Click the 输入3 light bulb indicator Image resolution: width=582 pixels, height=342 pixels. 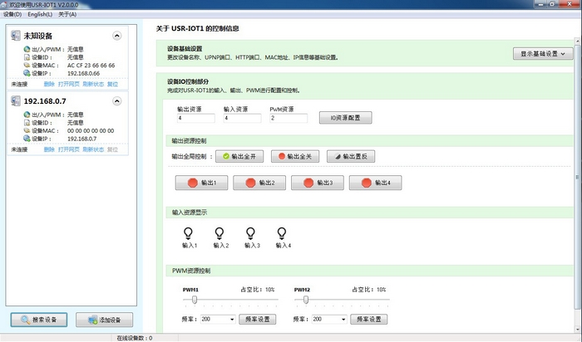point(250,233)
